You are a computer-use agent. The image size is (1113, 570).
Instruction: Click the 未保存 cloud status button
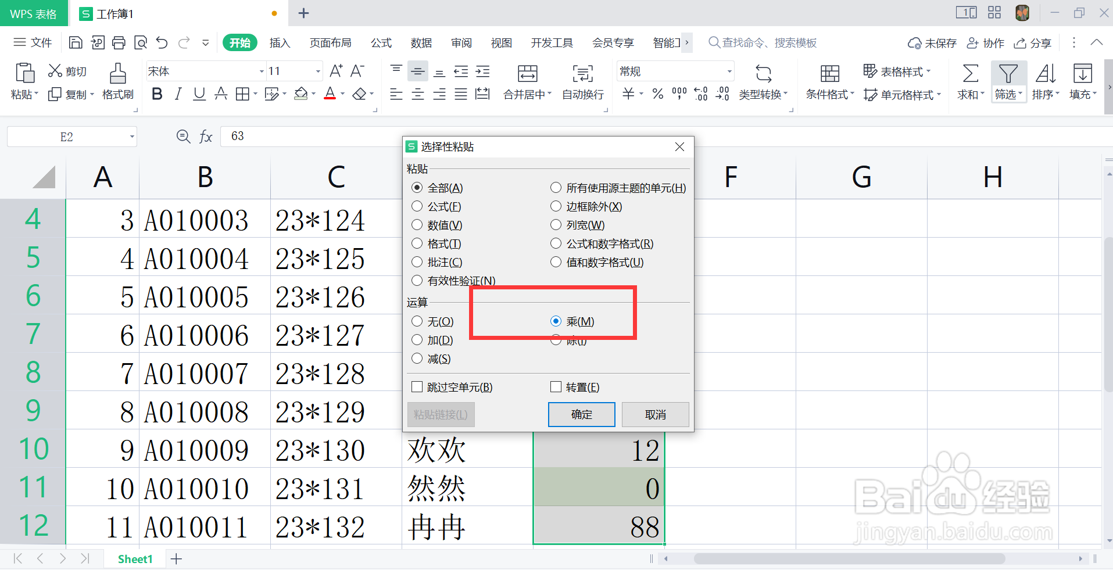(932, 43)
